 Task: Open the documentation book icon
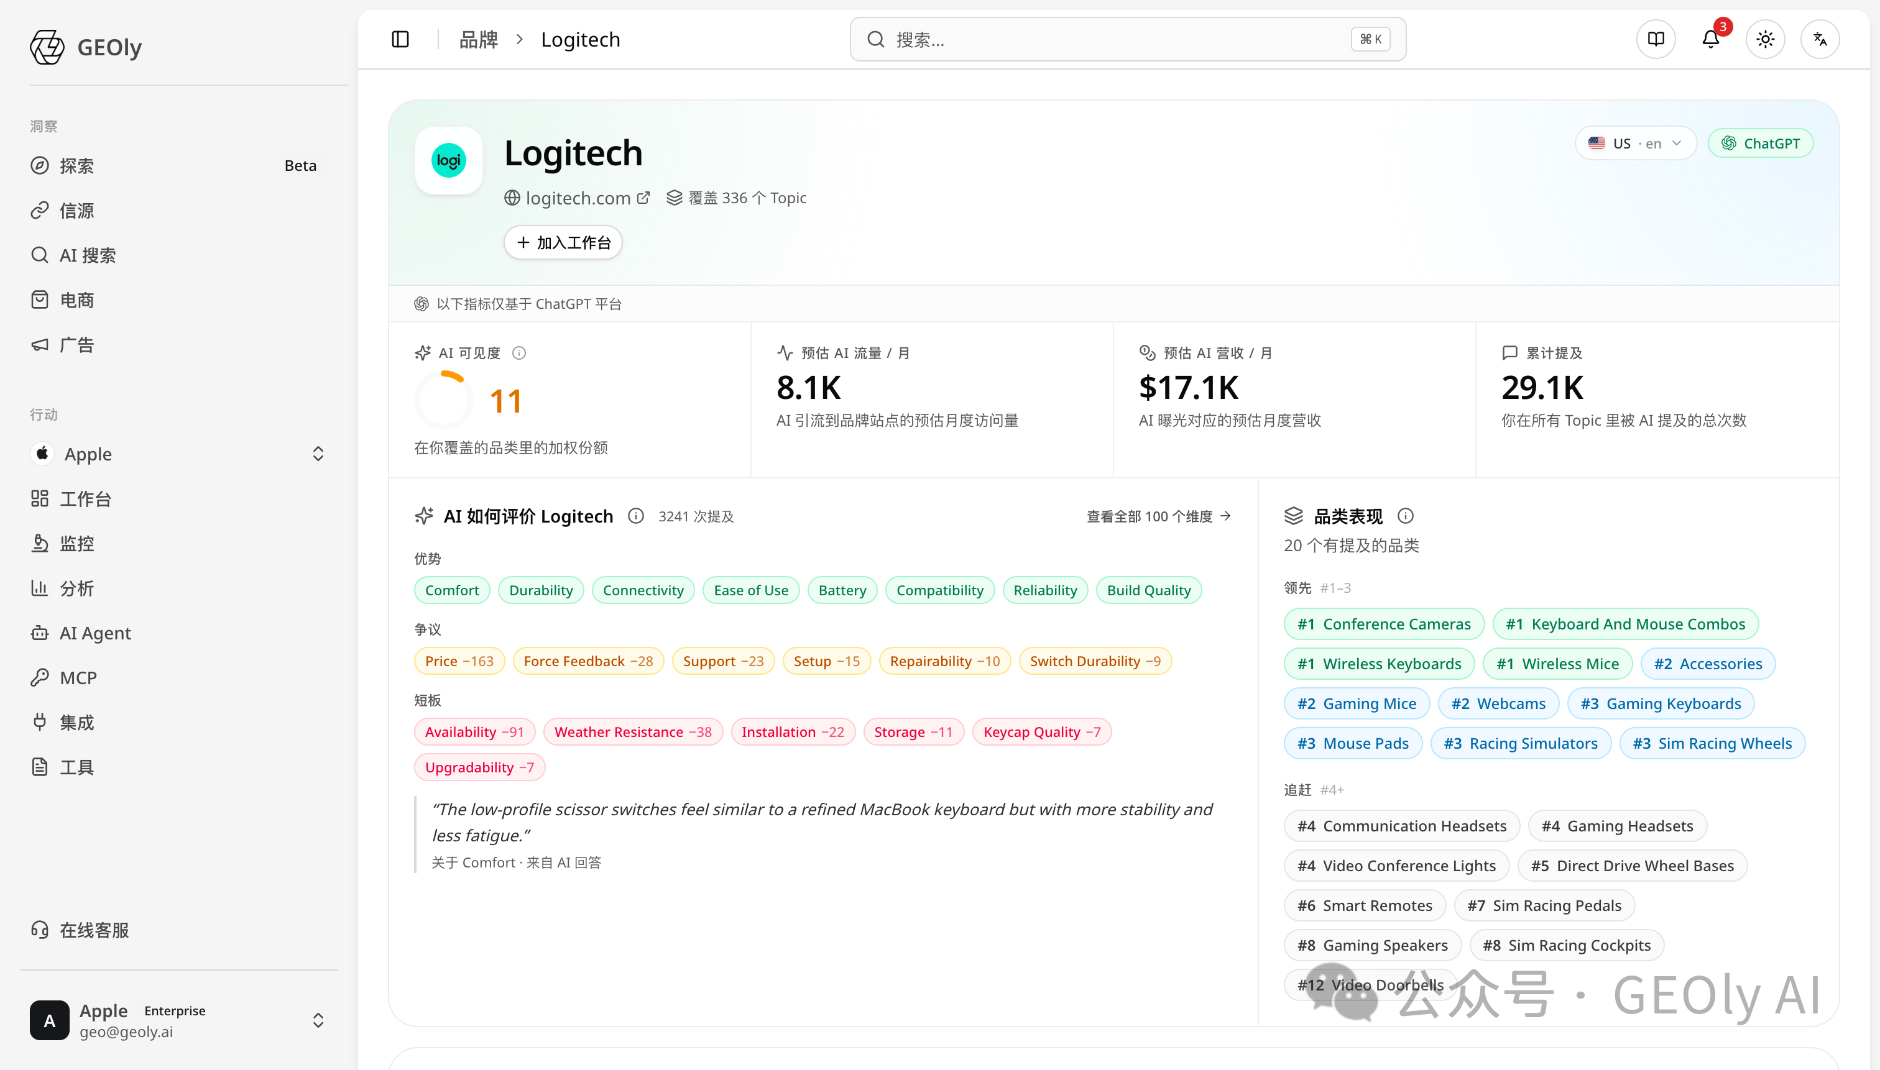(x=1656, y=39)
